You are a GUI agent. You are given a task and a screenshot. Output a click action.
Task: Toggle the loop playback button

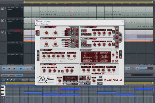(x=4, y=68)
